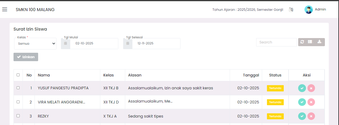Image resolution: width=339 pixels, height=125 pixels.
Task: Open the Admin profile menu
Action: tap(315, 10)
